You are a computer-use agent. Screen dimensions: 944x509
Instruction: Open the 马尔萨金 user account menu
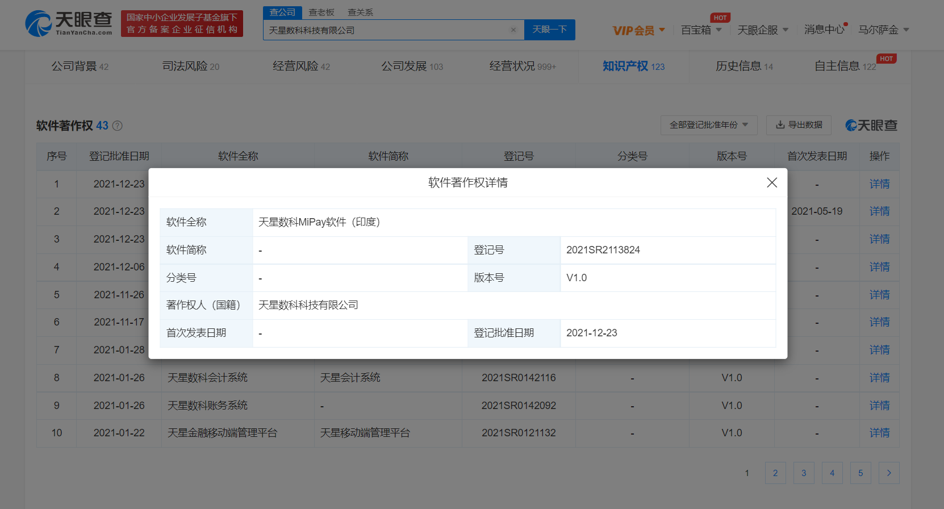click(883, 30)
